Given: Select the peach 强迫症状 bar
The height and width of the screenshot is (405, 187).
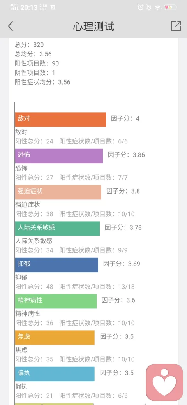Looking at the screenshot, I should pyautogui.click(x=58, y=192).
